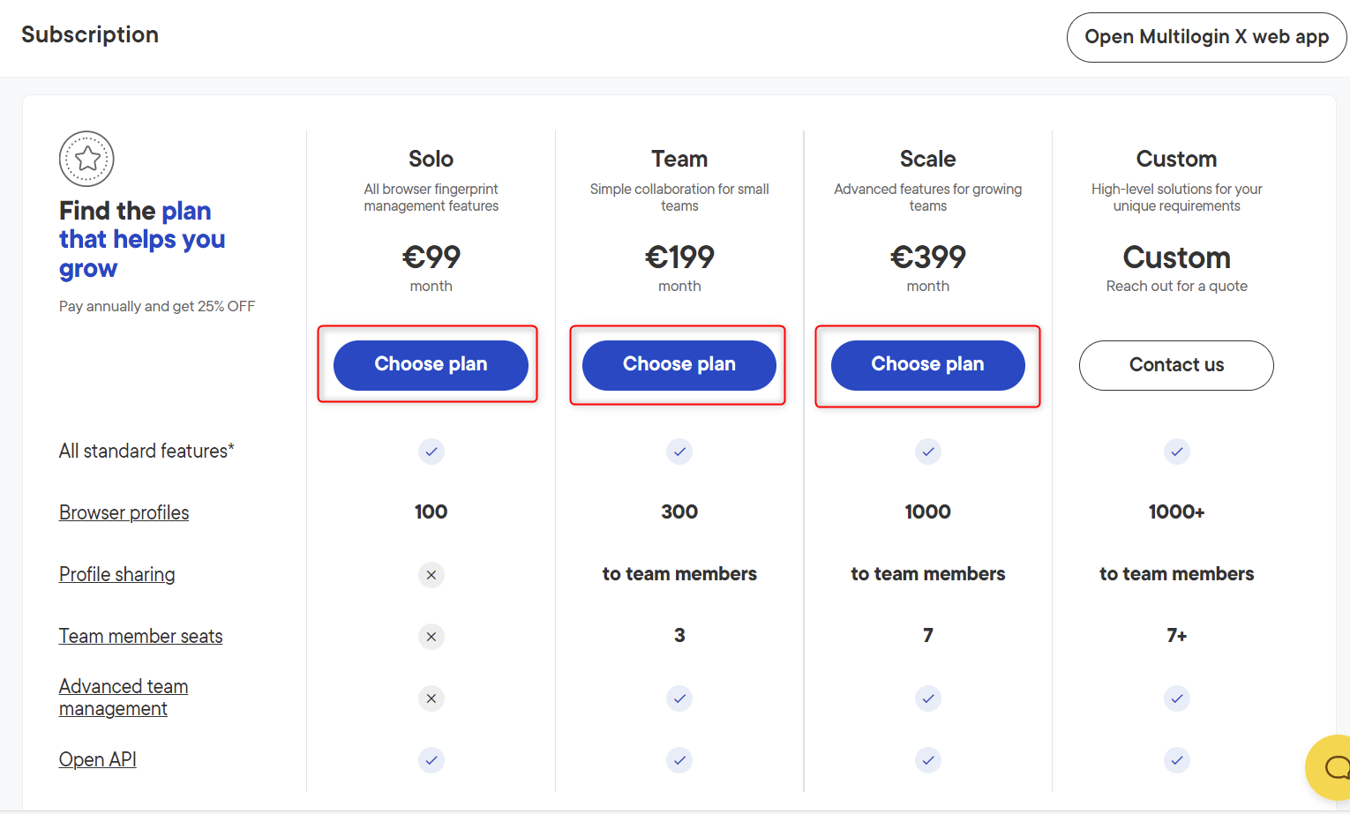Click Scale's Open API checkmark icon

(928, 760)
